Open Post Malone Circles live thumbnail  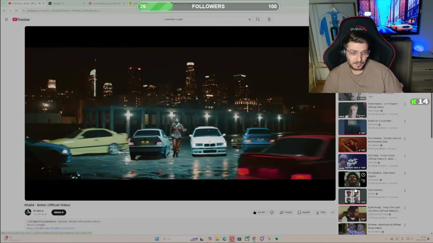pyautogui.click(x=352, y=144)
